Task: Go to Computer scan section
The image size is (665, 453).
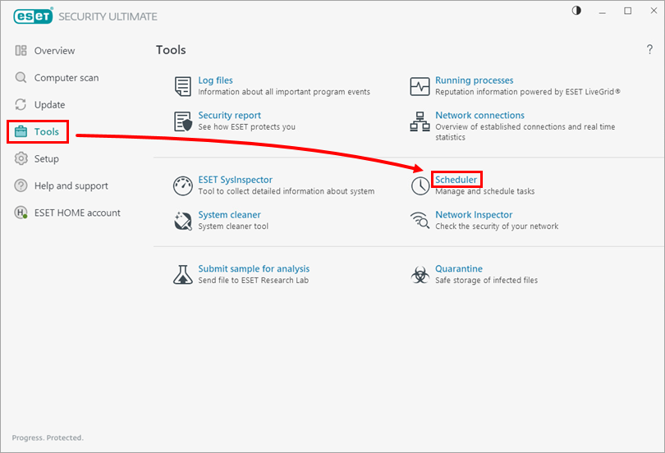Action: pyautogui.click(x=66, y=78)
